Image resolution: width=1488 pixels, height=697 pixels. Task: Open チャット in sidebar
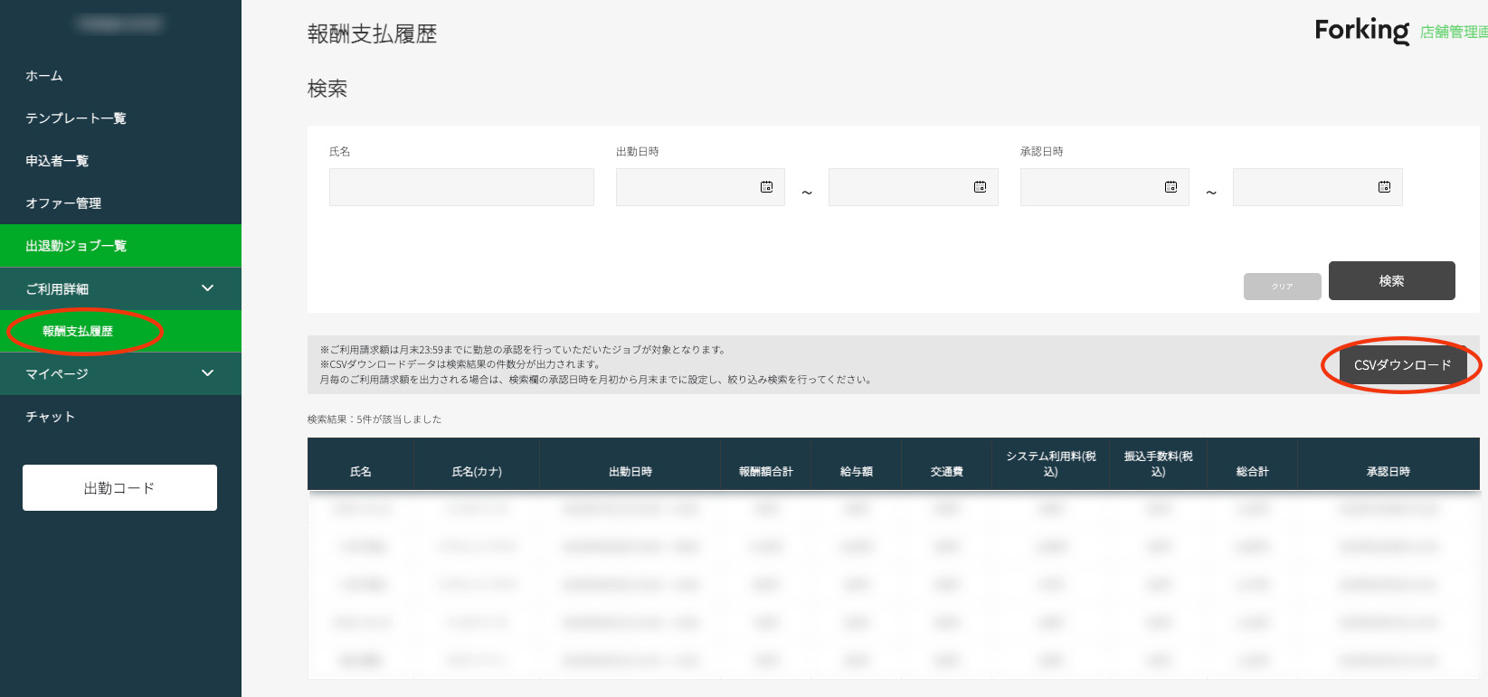(120, 417)
